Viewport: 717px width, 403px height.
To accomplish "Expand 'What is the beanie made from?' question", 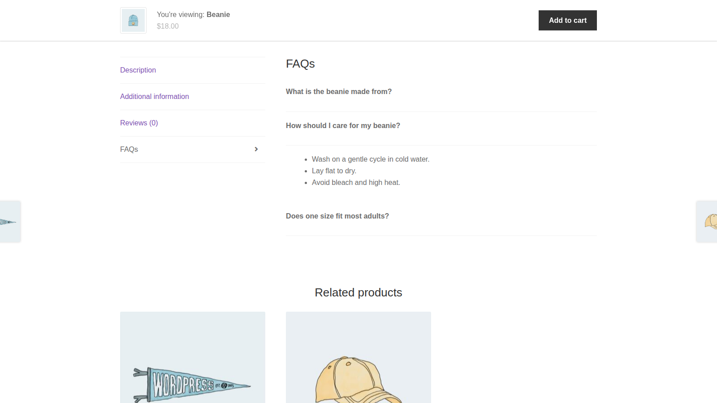I will coord(339,91).
